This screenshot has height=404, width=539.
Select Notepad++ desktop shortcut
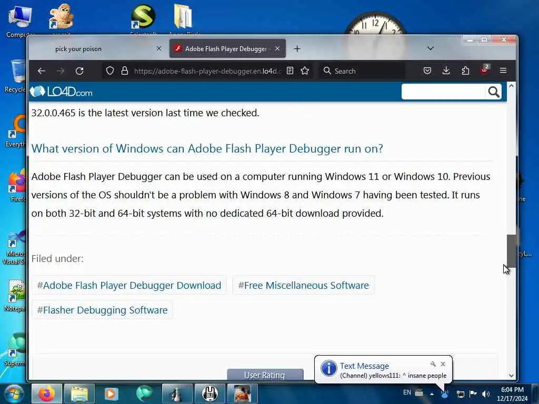click(x=15, y=296)
